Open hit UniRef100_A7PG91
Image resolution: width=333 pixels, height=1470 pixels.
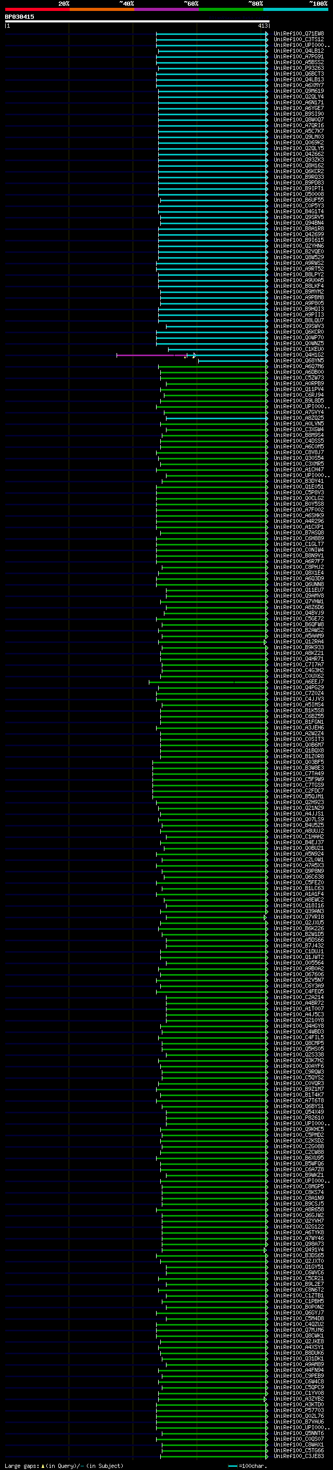tap(299, 56)
